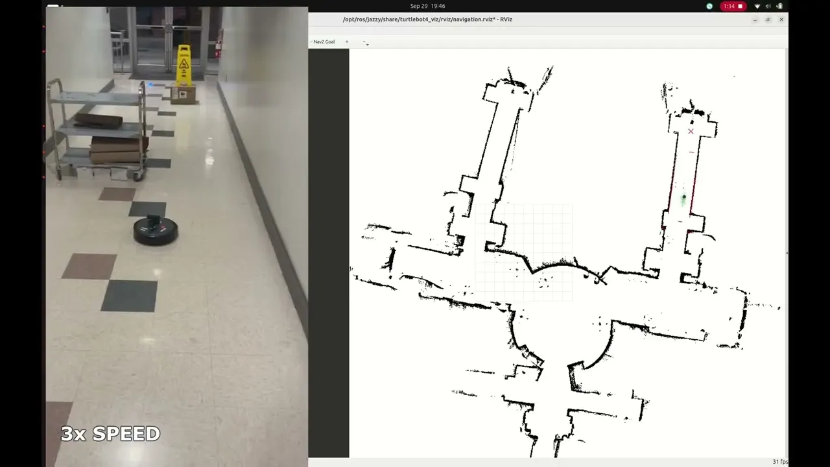Open the minus remove-tool dropdown in toolbar
Viewport: 830px width, 467px height.
(365, 42)
